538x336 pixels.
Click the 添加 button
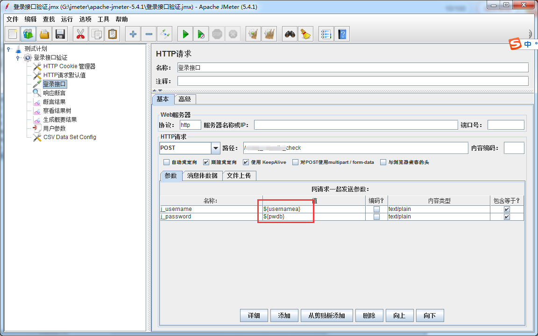284,315
